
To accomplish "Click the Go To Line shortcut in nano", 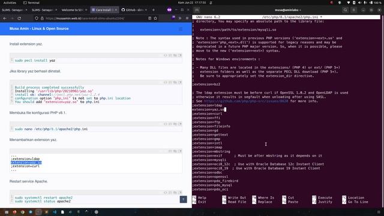I will (x=355, y=202).
